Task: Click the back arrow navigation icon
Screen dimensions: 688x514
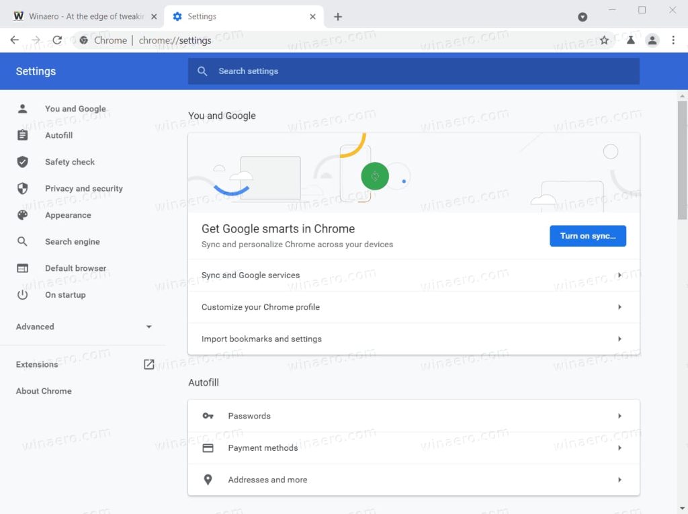Action: [x=15, y=40]
